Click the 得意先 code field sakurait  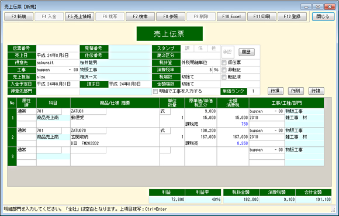tap(58, 63)
